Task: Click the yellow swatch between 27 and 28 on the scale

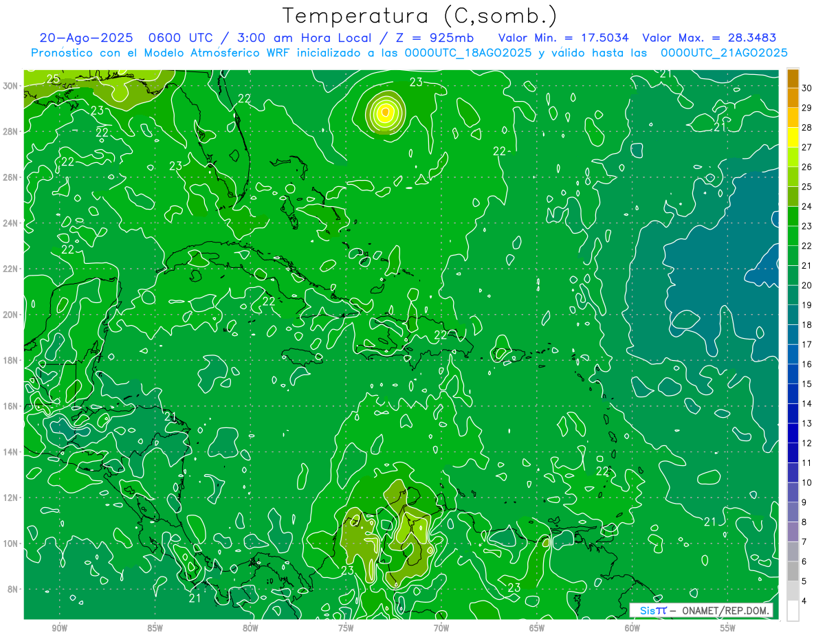Action: [x=793, y=137]
